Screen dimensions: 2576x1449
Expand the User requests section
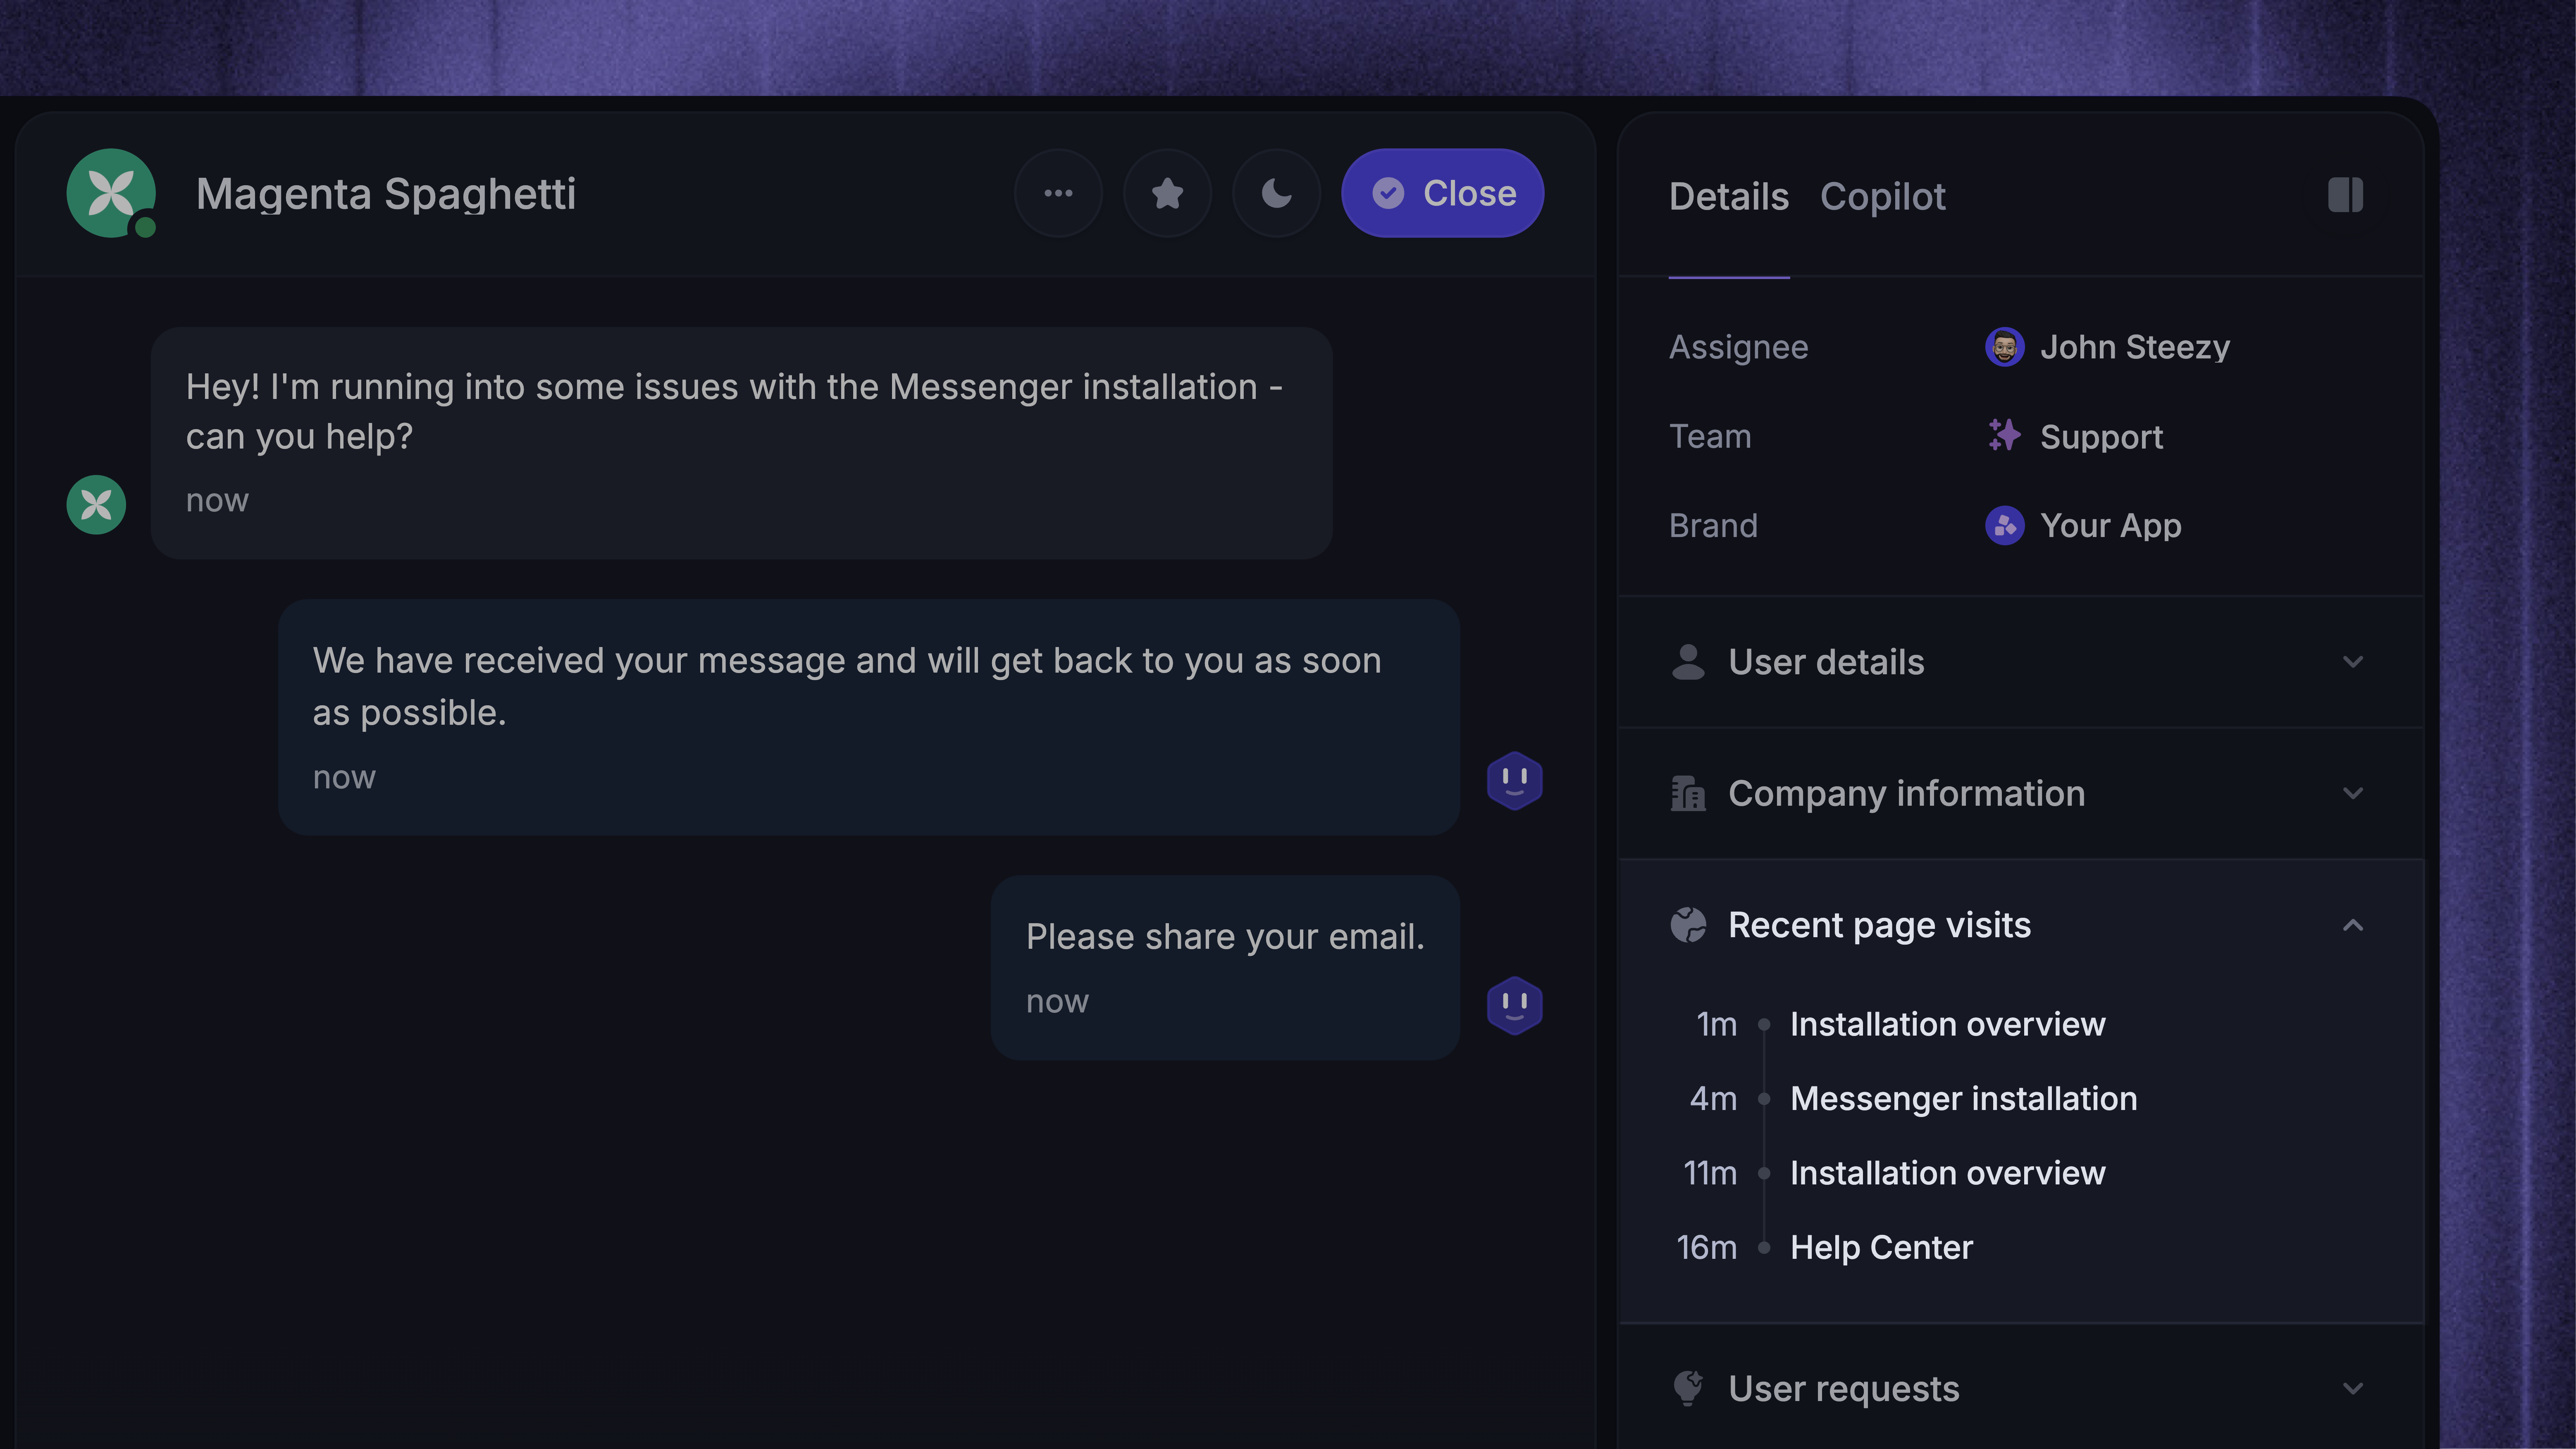(2020, 1388)
